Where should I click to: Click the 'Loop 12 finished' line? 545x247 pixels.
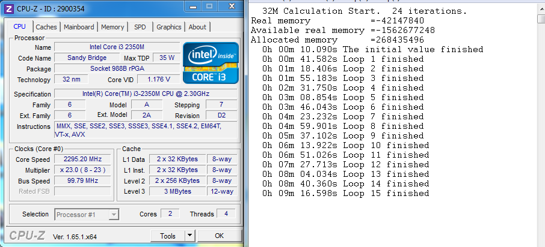(346, 164)
